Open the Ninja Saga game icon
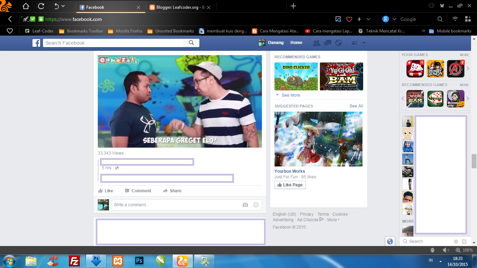The height and width of the screenshot is (268, 477). pos(435,69)
